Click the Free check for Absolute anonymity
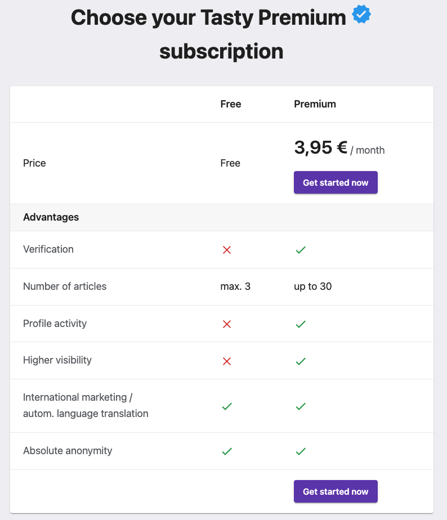Screen dimensions: 447x520 click(227, 451)
